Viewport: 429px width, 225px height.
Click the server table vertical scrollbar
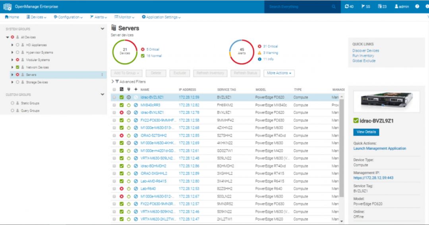click(x=342, y=147)
